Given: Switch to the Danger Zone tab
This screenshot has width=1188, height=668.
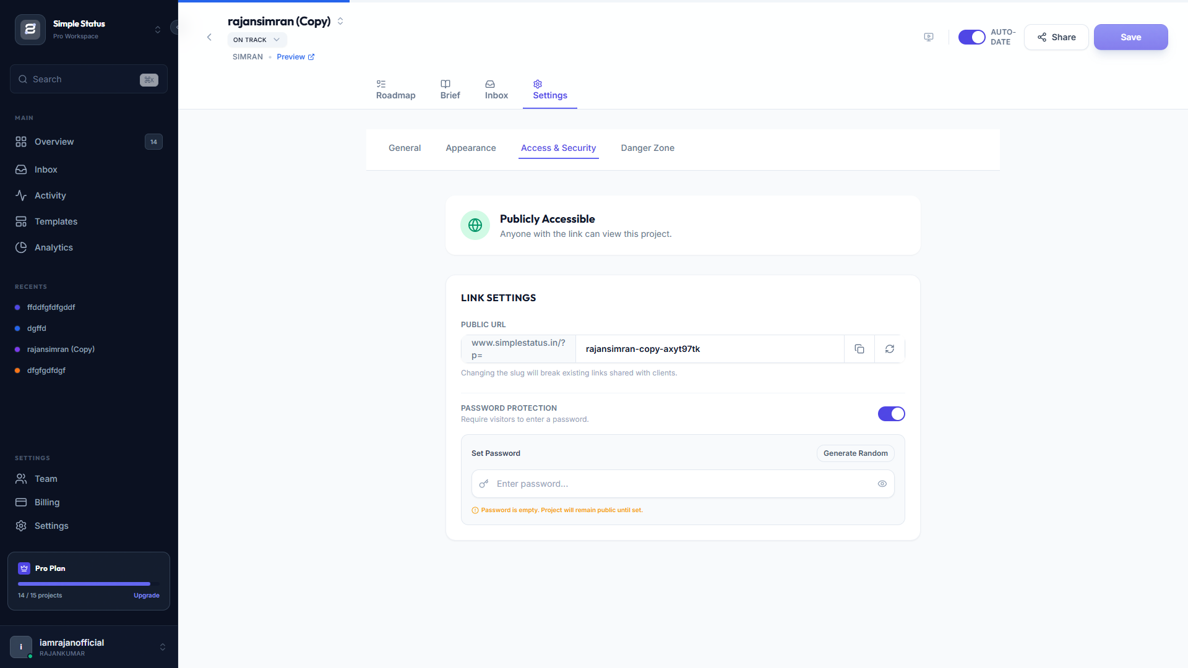Looking at the screenshot, I should 647,148.
